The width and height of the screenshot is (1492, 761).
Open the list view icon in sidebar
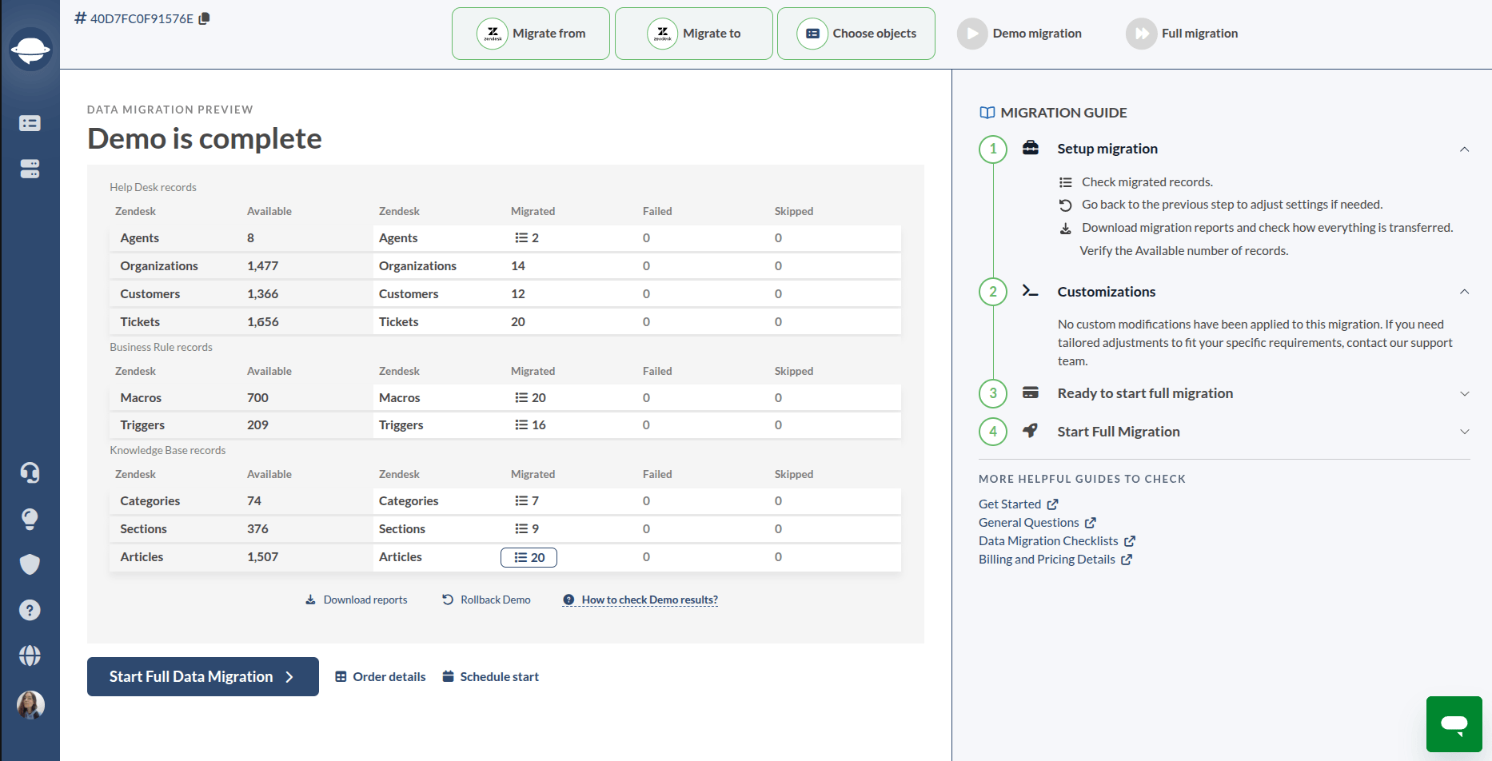(x=30, y=123)
